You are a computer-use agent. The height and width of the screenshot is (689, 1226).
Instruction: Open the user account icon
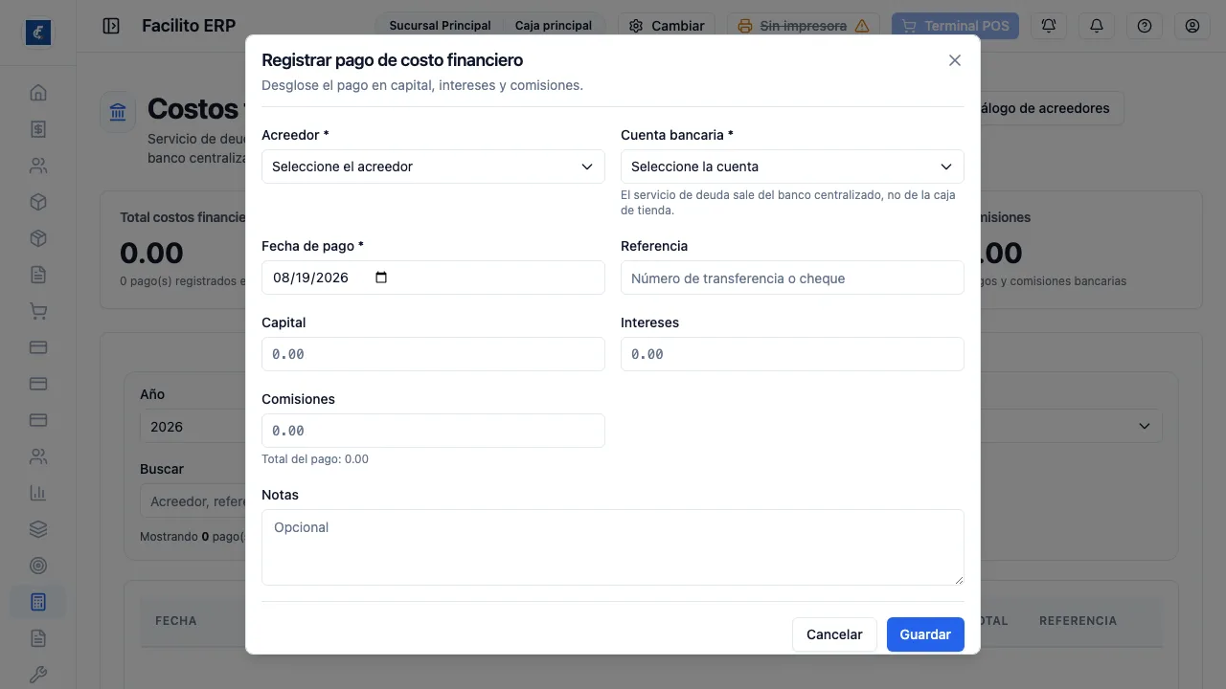coord(1192,26)
